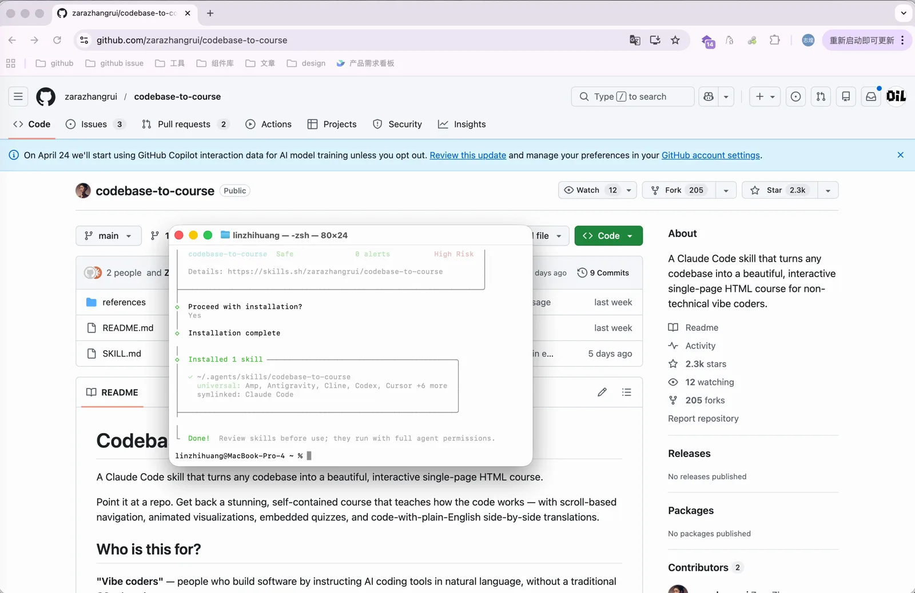Open the README.md file
This screenshot has width=915, height=593.
128,328
